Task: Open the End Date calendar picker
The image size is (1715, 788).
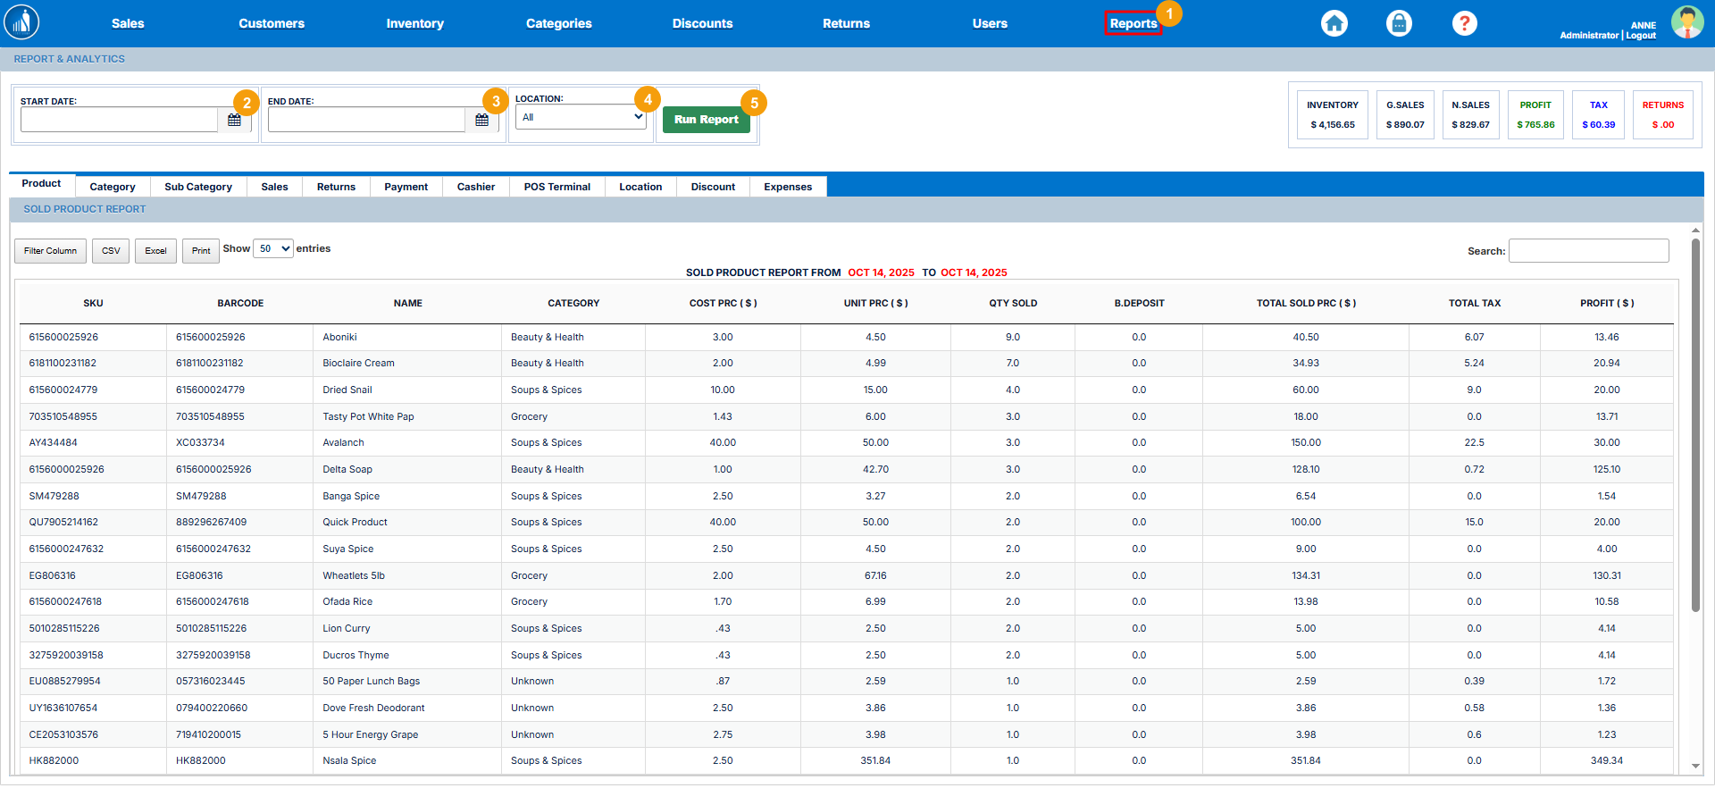Action: tap(481, 120)
